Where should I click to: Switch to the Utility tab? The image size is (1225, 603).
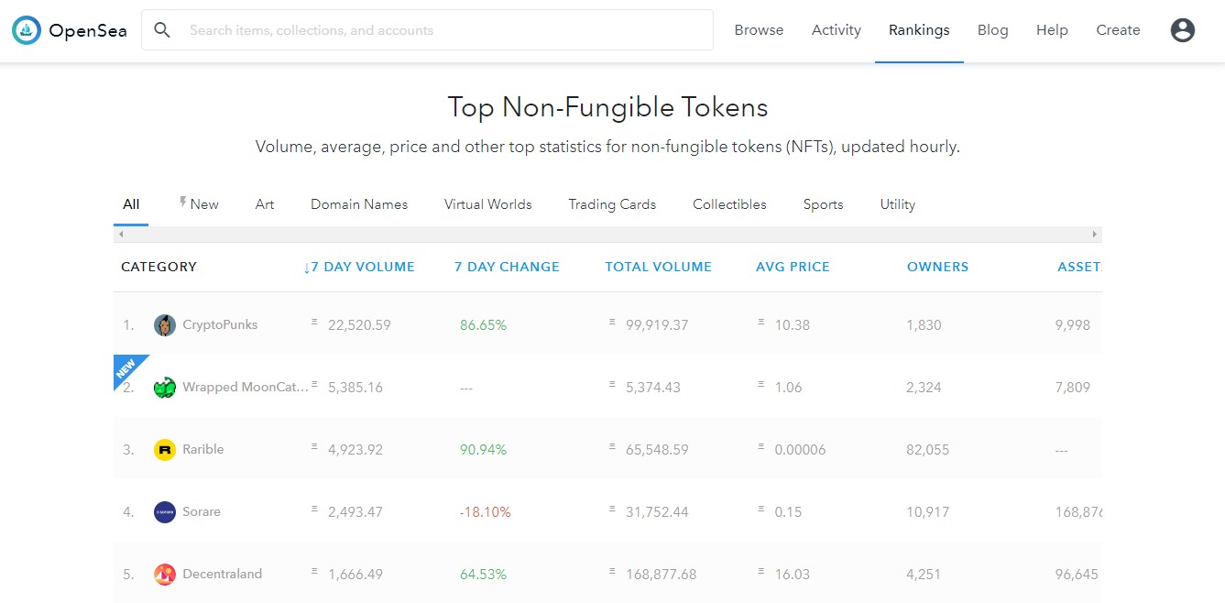(898, 204)
